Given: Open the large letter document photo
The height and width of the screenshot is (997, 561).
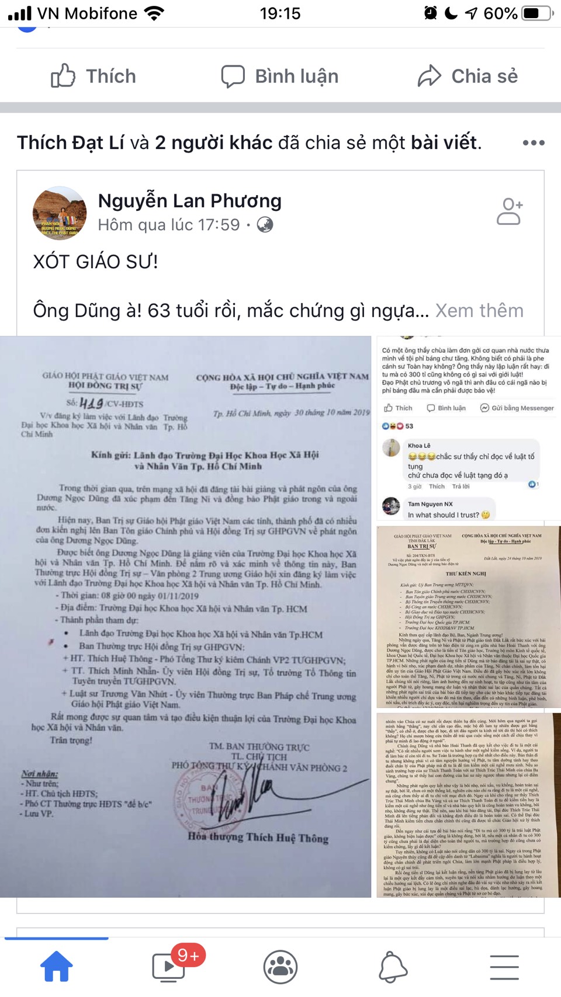Looking at the screenshot, I should tap(186, 616).
